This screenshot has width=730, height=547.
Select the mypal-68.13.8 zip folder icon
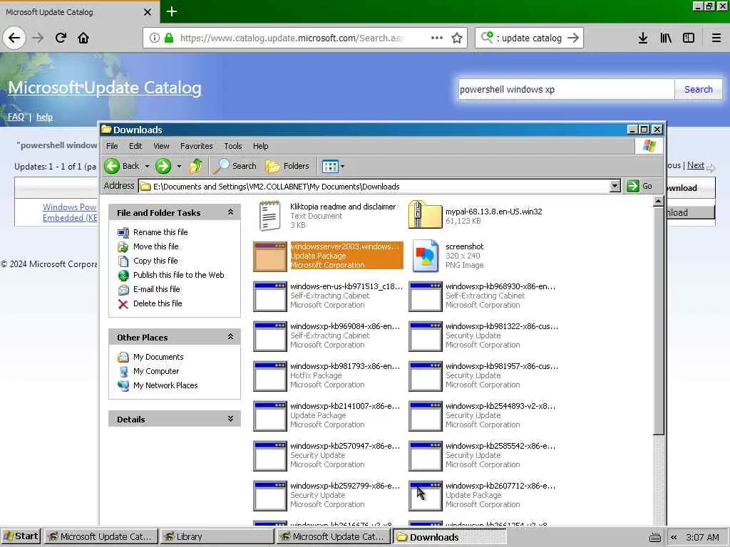click(425, 215)
